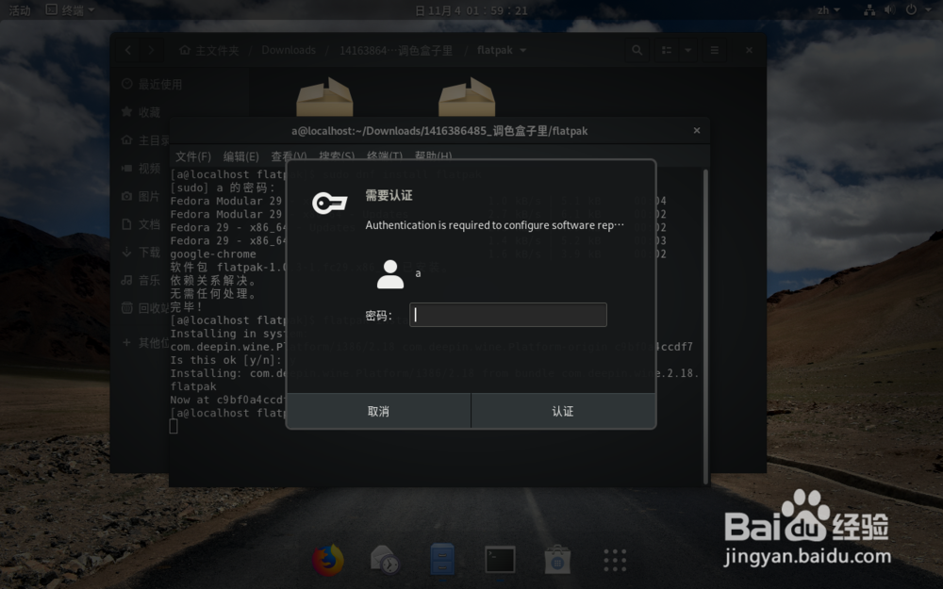Open the Files app icon in the dock

[x=442, y=558]
